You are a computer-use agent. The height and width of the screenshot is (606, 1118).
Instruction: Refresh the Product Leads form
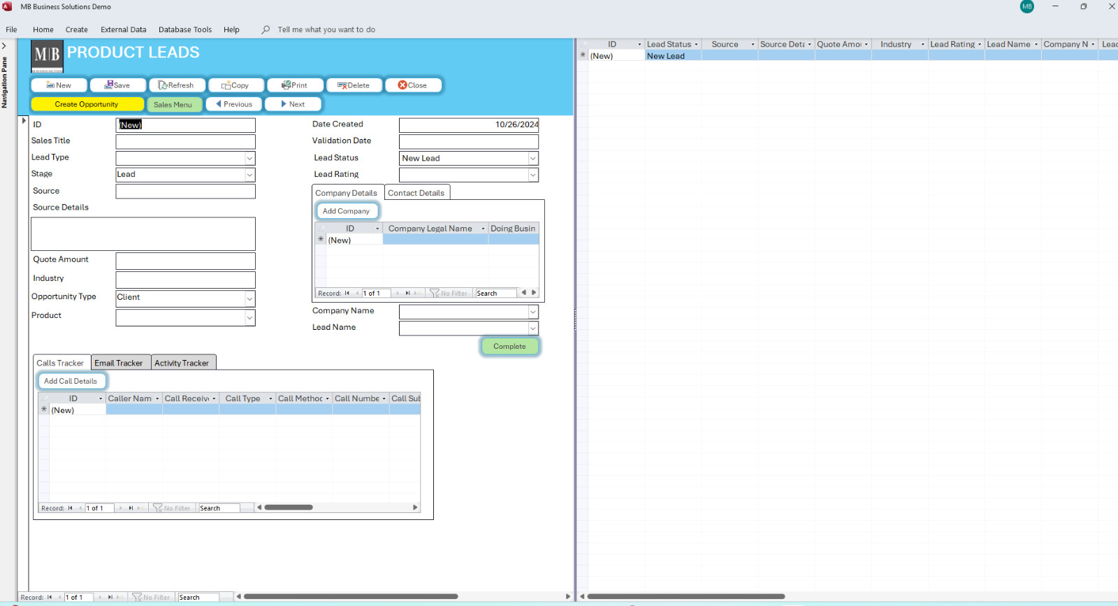(x=177, y=85)
